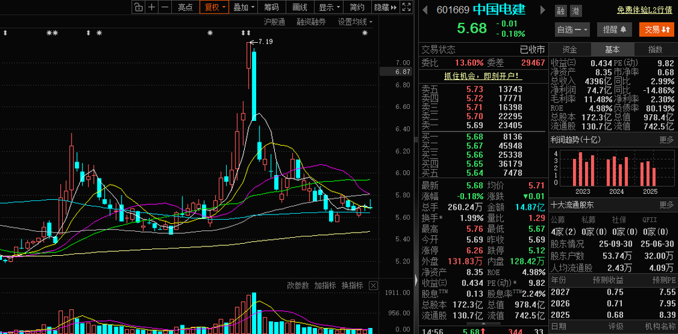The image size is (678, 334).
Task: Click 更多 next to 利润趋势
Action: pyautogui.click(x=667, y=140)
